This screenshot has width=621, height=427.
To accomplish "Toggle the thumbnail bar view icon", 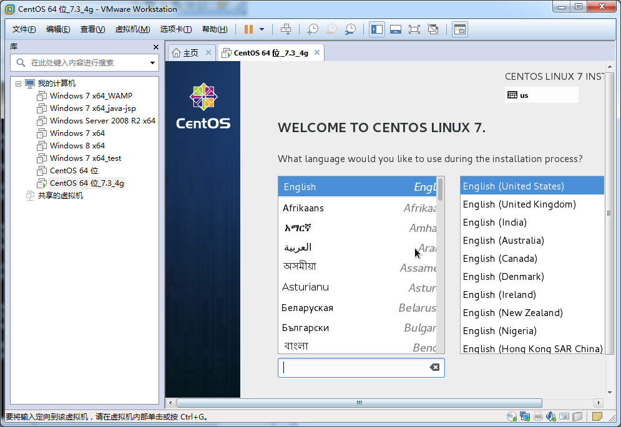I will click(395, 29).
